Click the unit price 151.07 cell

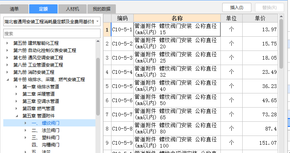click(260, 143)
